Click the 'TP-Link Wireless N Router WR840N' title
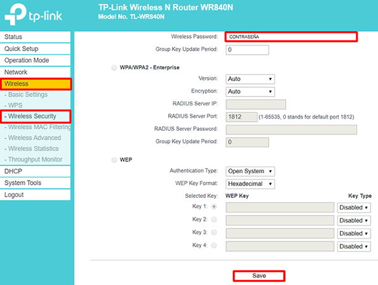This screenshot has width=378, height=285. tap(166, 7)
